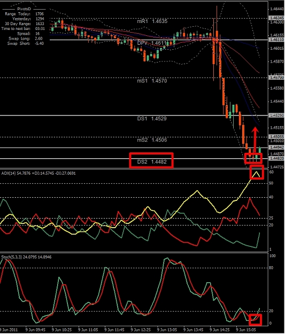The height and width of the screenshot is (334, 285).
Task: Click the DS1 1.4529 pivot label
Action: 152,119
